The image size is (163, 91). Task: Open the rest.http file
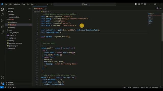click(x=12, y=48)
